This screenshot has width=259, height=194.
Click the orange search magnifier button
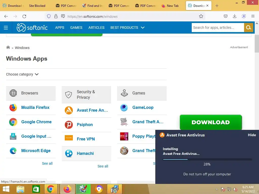point(248,28)
